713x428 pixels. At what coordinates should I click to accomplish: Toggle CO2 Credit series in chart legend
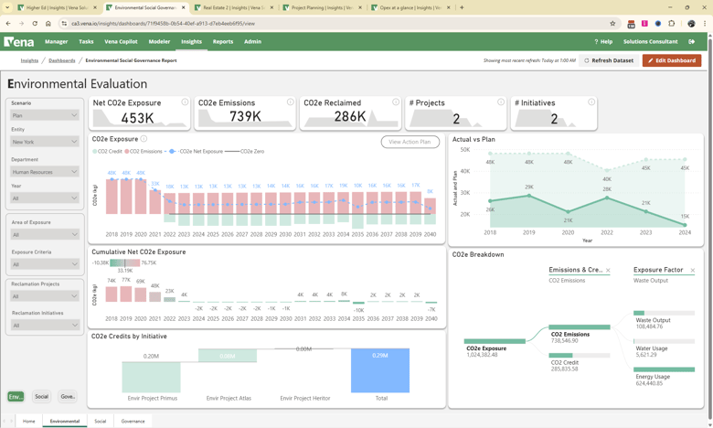(108, 152)
